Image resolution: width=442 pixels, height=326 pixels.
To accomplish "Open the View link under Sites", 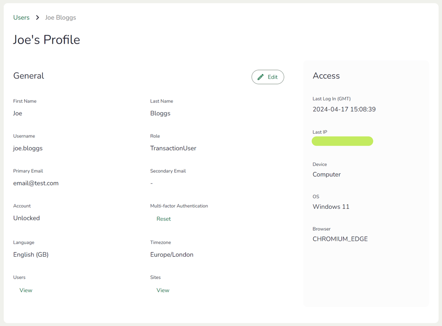I will [163, 290].
